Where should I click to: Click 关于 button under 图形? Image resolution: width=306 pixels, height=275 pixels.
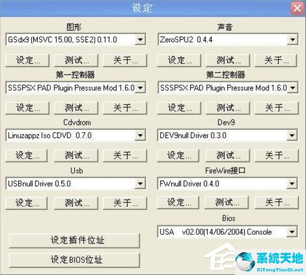pyautogui.click(x=125, y=60)
